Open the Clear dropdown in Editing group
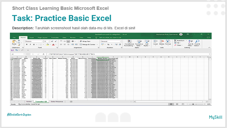The width and height of the screenshot is (227, 128). [x=178, y=45]
